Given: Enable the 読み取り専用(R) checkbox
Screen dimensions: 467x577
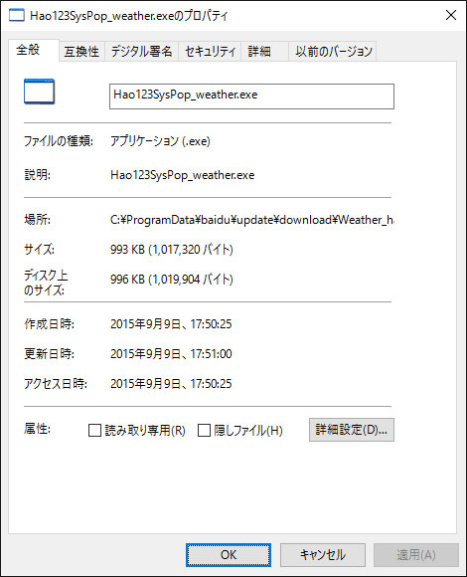Looking at the screenshot, I should click(x=94, y=430).
